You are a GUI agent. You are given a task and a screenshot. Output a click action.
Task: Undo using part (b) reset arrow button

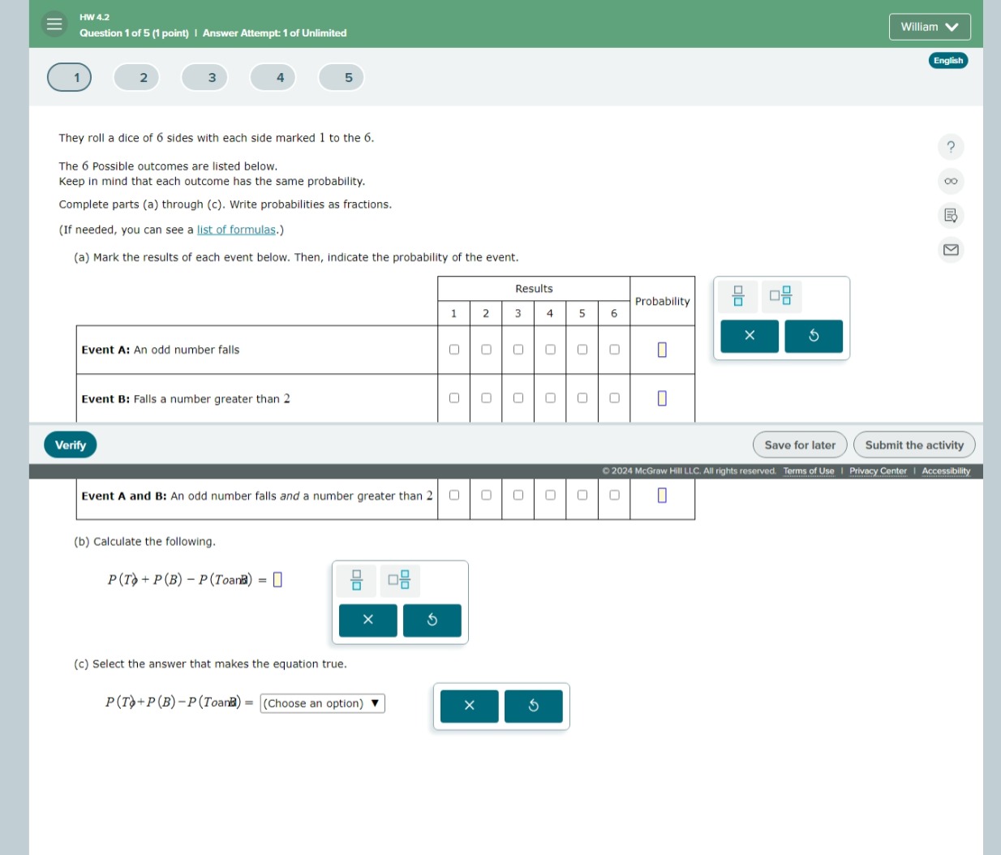tap(432, 621)
